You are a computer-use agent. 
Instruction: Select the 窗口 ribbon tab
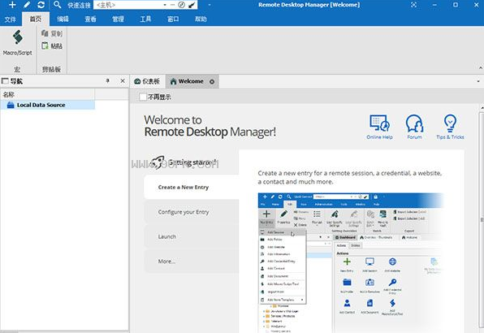173,19
